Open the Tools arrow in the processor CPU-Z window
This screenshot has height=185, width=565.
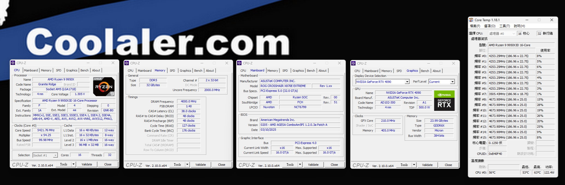[73, 164]
